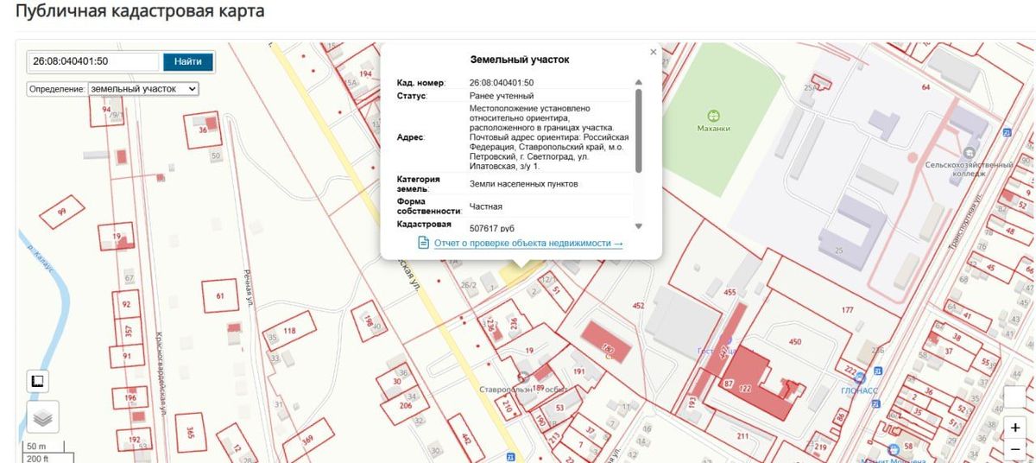Screen dimensions: 1036x463
Task: Click the popup vertical scrollbar thumb
Action: 639,130
